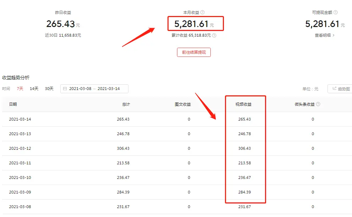Click help icon next to 可提现金额
352x217 pixels.
335,12
